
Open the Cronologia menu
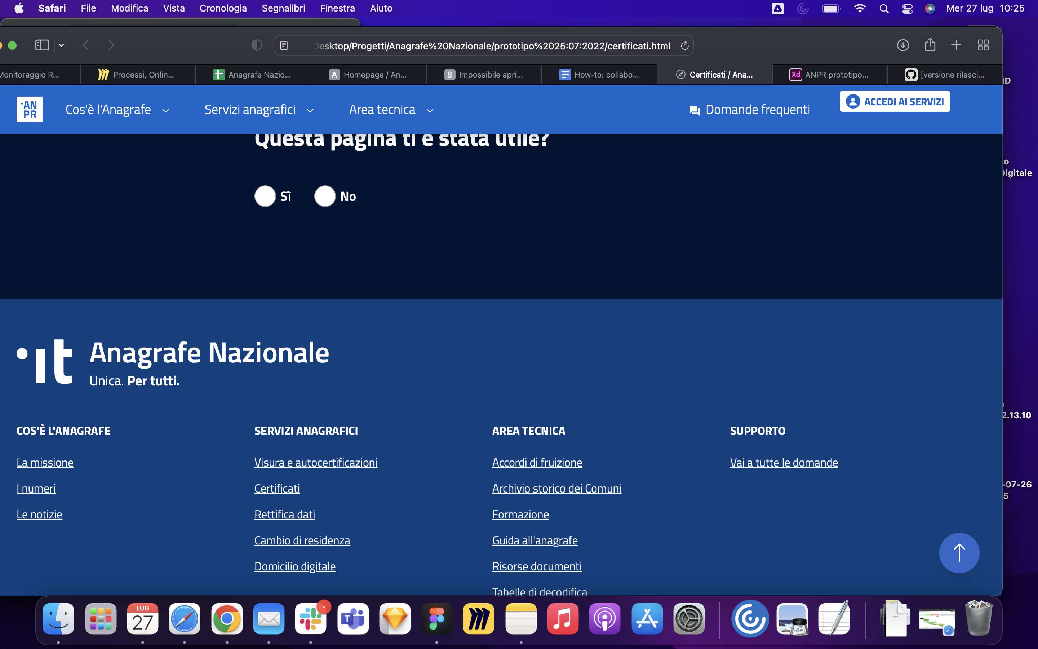223,8
